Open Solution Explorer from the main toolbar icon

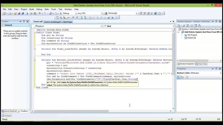pos(141,13)
